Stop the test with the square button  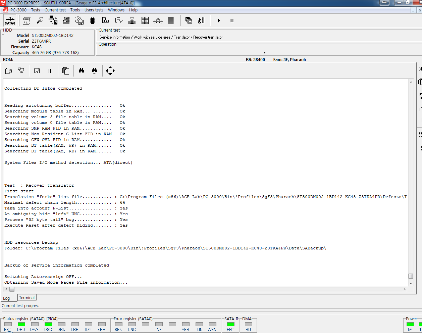pyautogui.click(x=232, y=20)
